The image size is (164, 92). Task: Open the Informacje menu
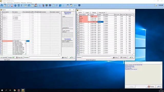coord(29,3)
